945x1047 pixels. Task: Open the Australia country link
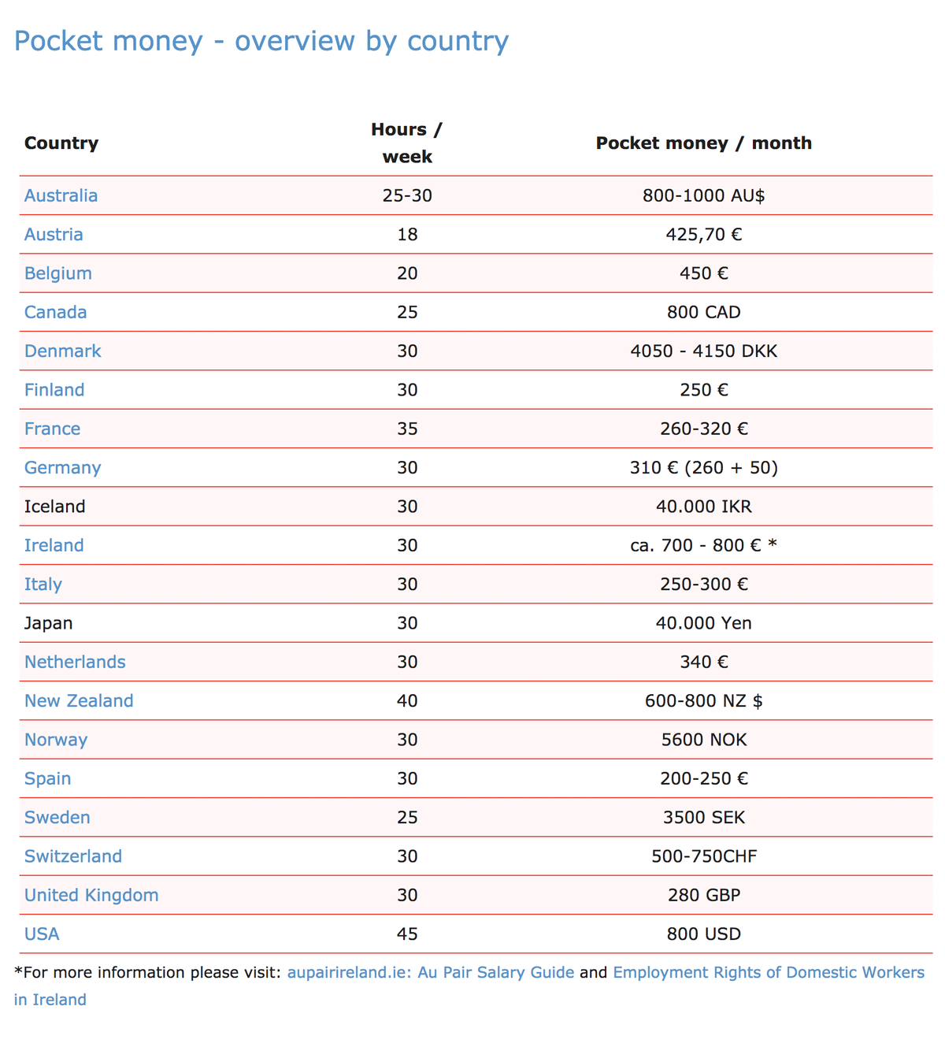61,195
